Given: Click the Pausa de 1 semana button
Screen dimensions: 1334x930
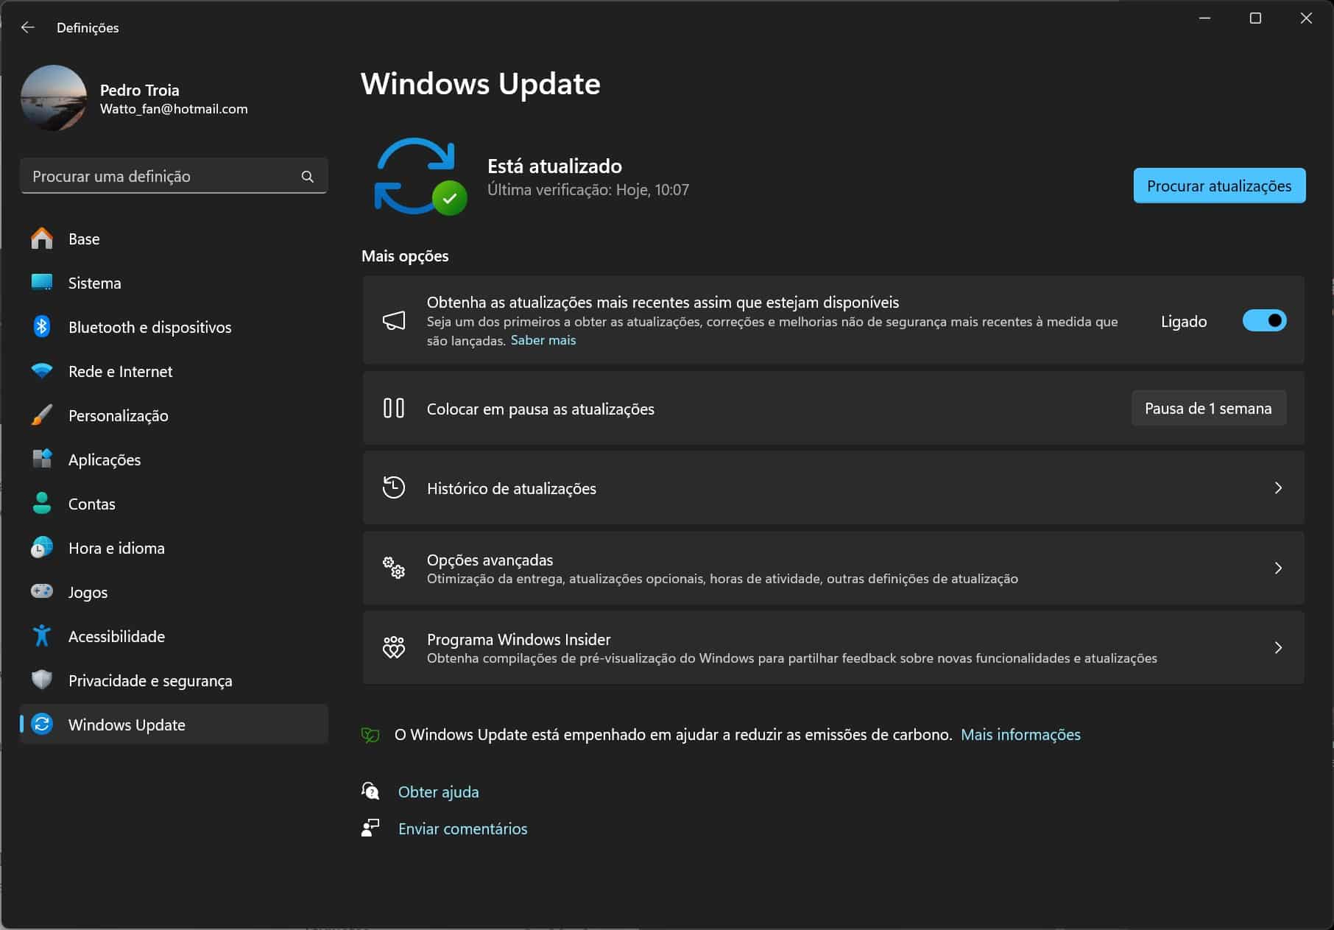Looking at the screenshot, I should click(1207, 409).
